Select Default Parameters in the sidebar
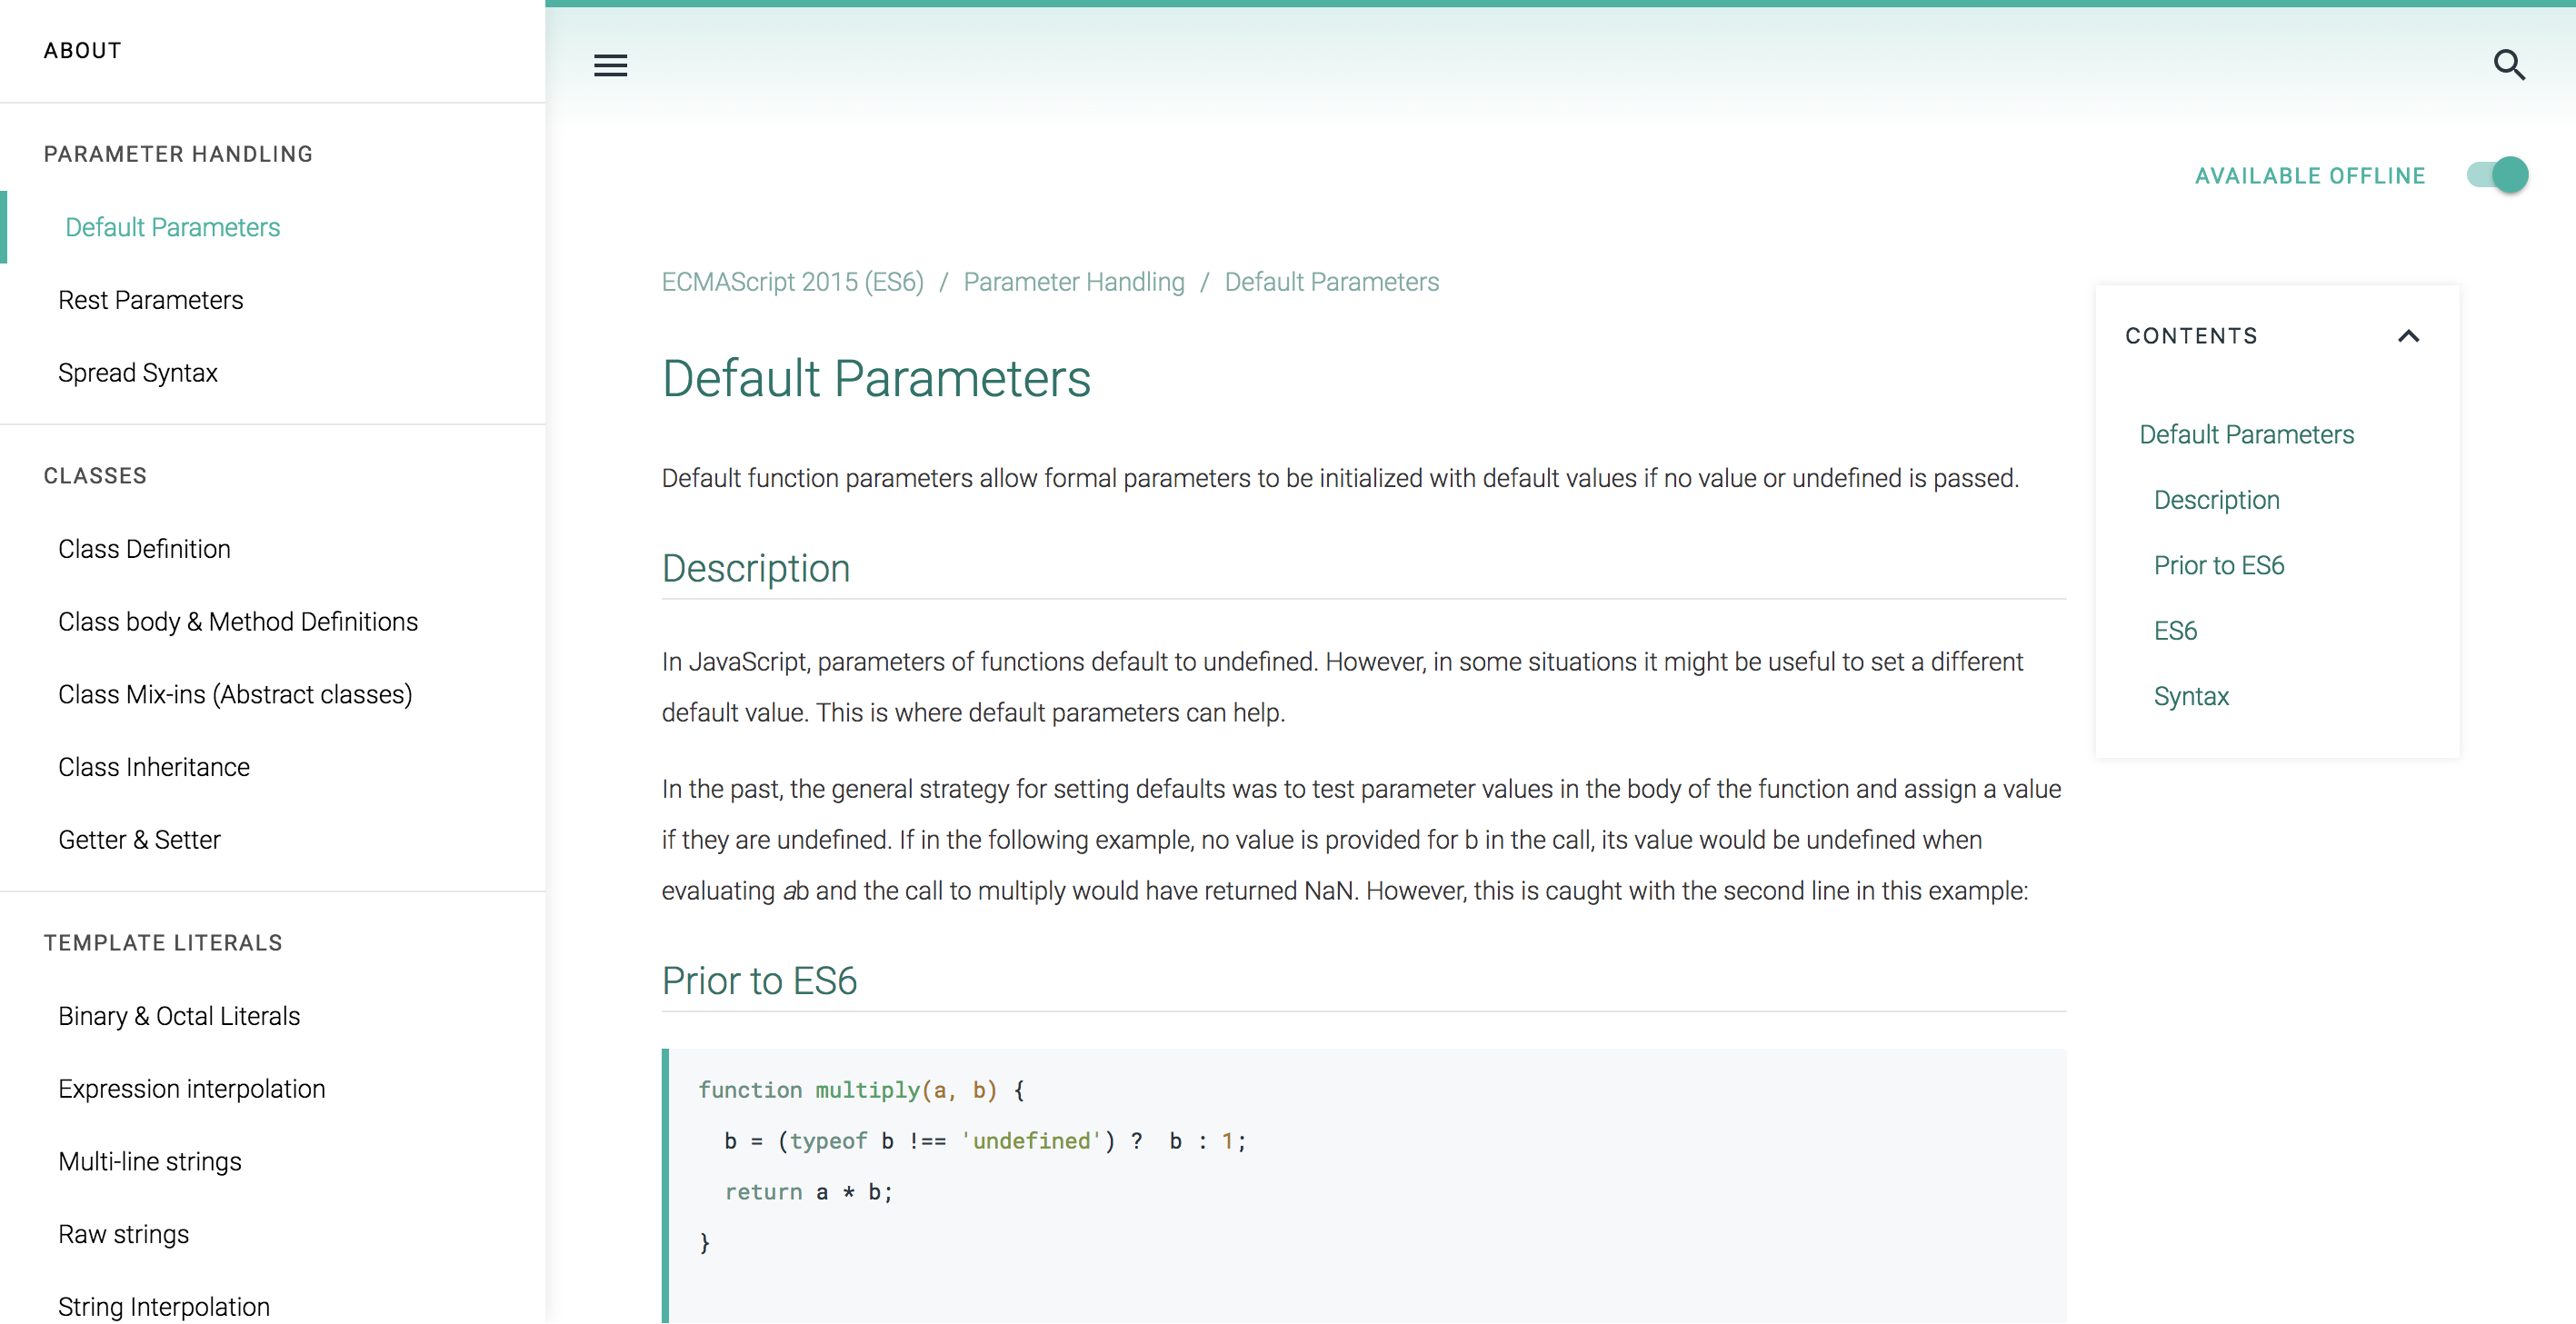Image resolution: width=2576 pixels, height=1324 pixels. click(x=172, y=227)
